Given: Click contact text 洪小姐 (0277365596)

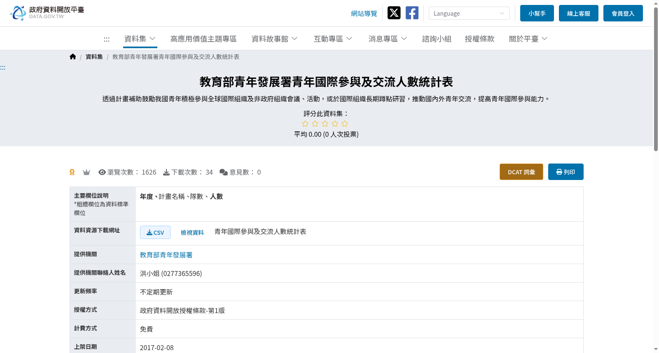Looking at the screenshot, I should point(171,274).
